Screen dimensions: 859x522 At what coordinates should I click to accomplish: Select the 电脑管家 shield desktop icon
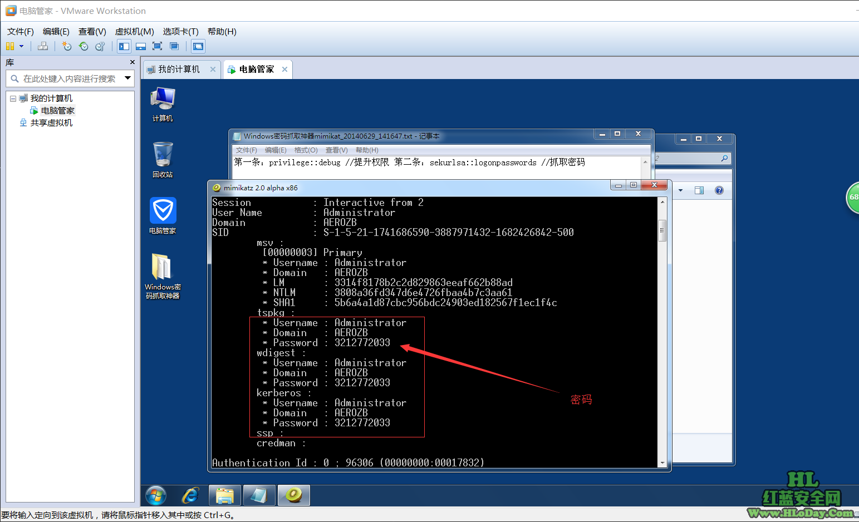[163, 216]
